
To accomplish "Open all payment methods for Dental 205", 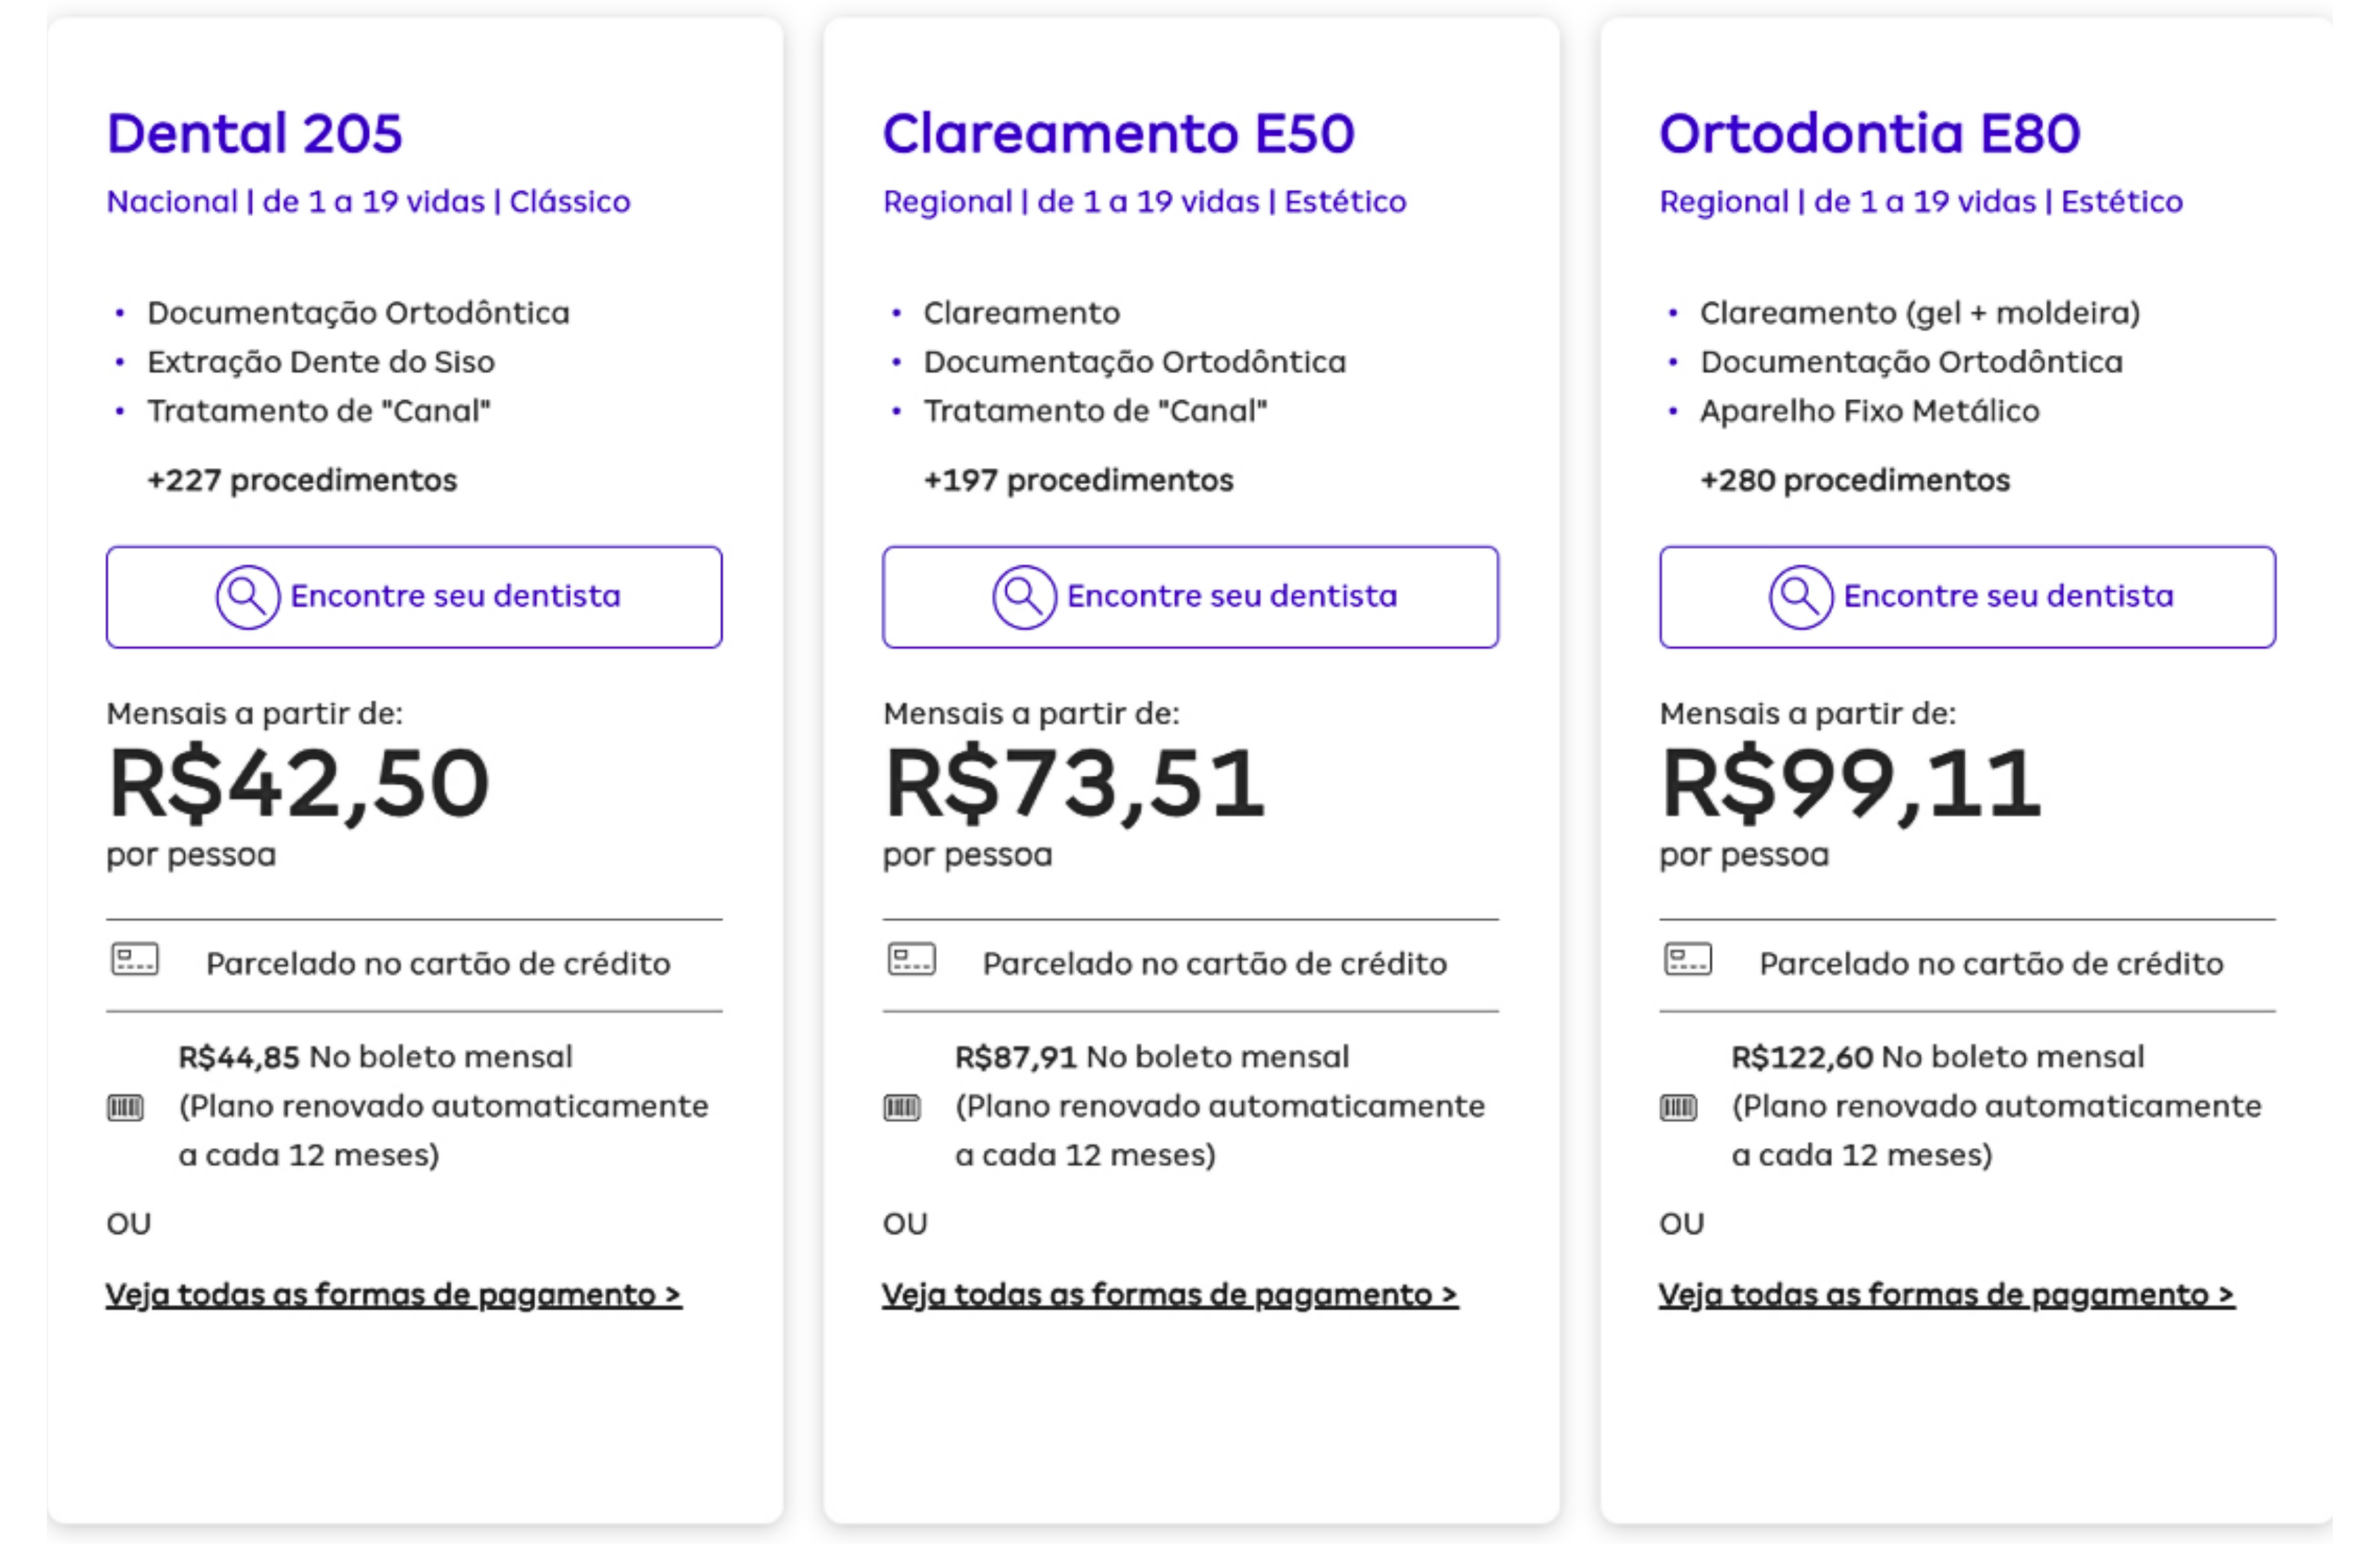I will pos(394,1295).
